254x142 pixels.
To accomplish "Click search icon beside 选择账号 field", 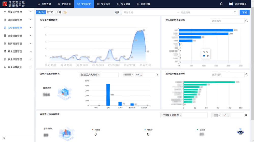I will (x=246, y=21).
